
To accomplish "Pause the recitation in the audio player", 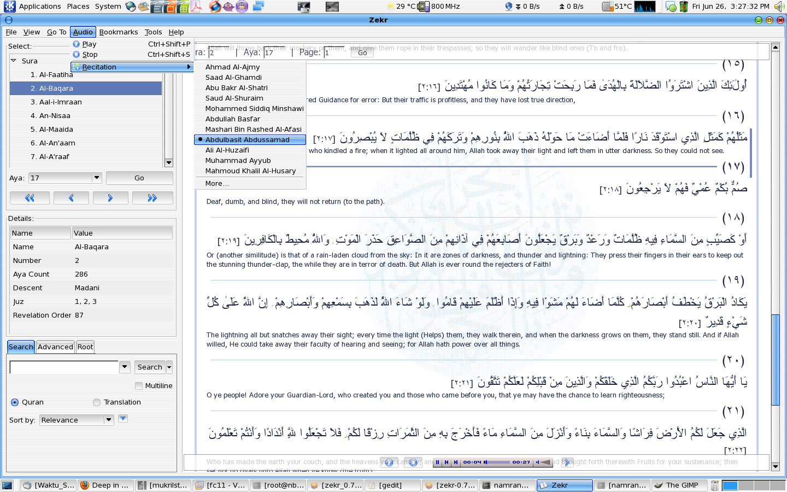I will click(x=438, y=462).
